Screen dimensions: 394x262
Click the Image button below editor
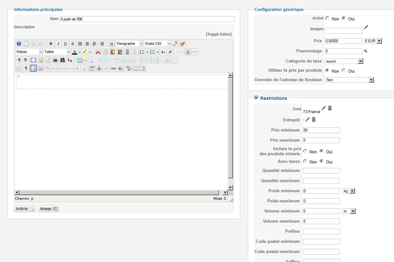pyautogui.click(x=49, y=208)
